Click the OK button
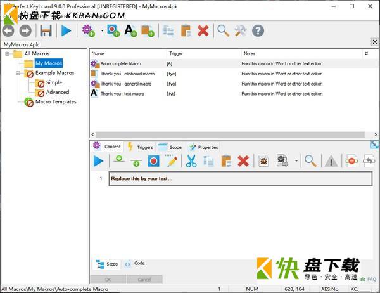Screen dimensions: 380x293 click(x=108, y=280)
